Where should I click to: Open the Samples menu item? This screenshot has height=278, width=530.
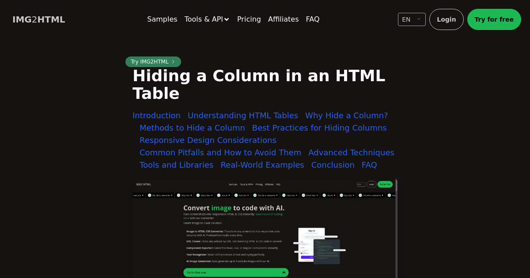point(162,19)
